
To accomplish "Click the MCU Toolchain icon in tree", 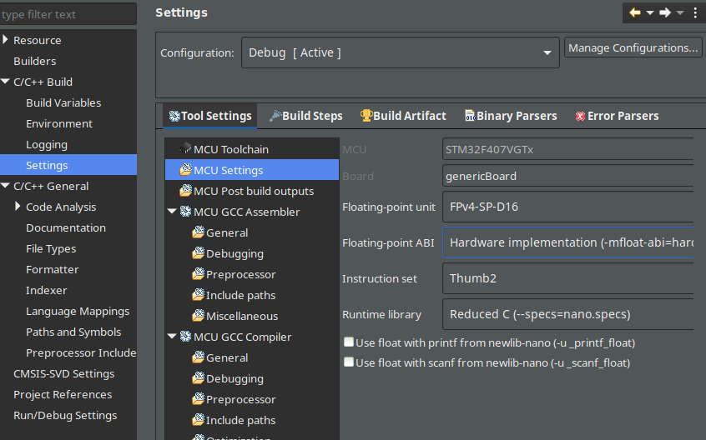I will 185,149.
